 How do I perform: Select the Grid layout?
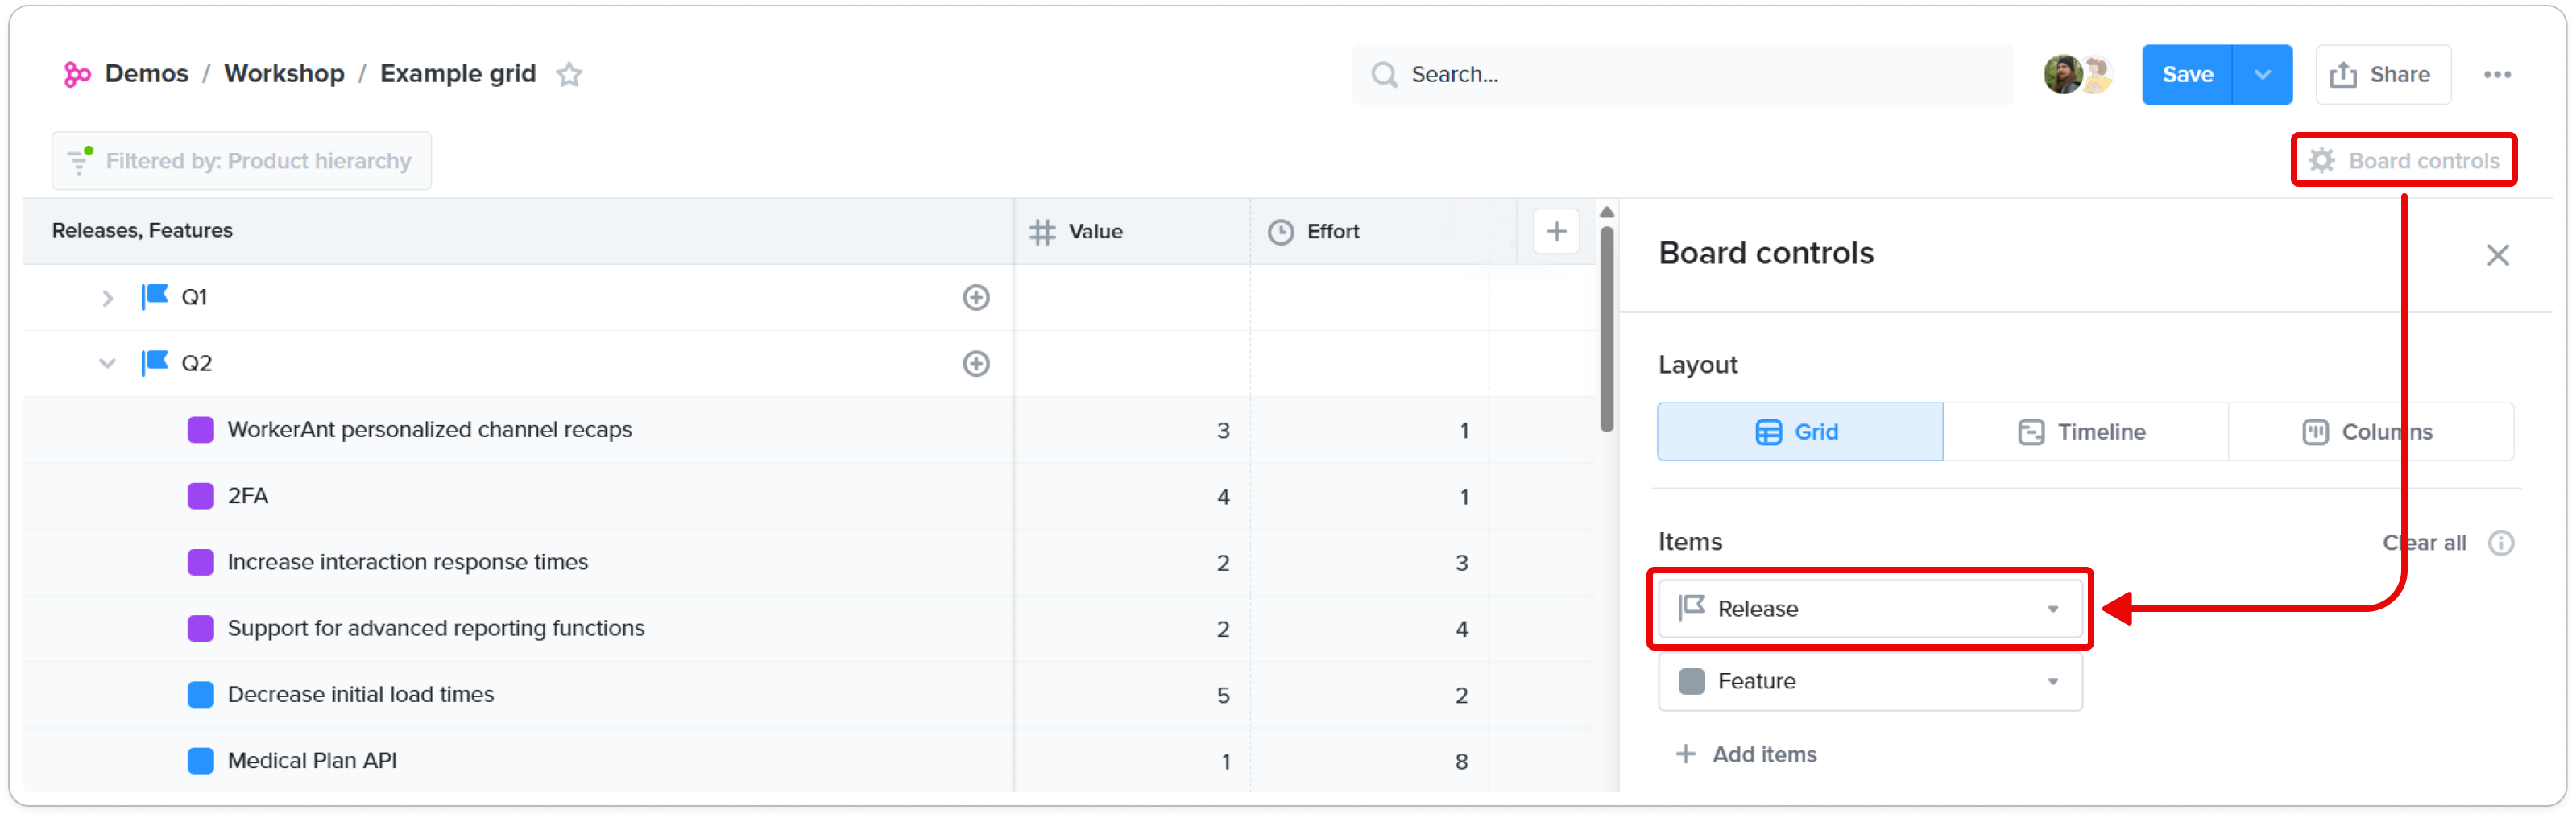click(1799, 431)
